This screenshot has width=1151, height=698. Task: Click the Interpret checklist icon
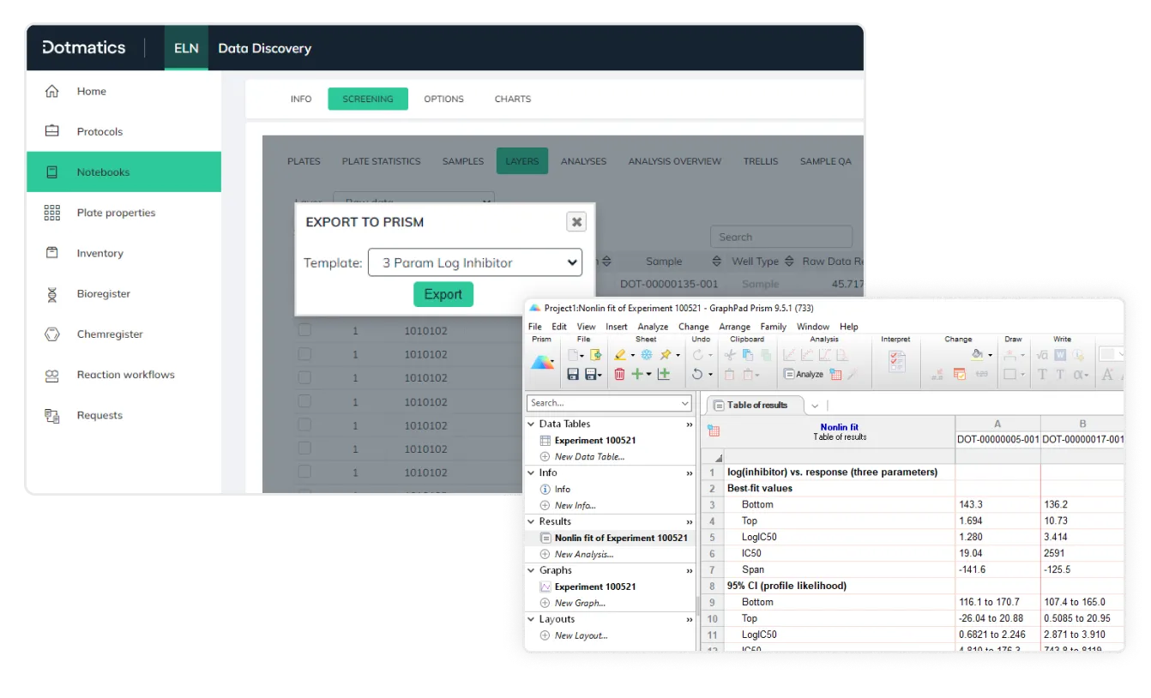[x=896, y=361]
